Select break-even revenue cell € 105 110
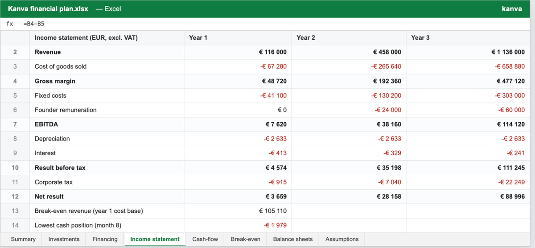Image resolution: width=535 pixels, height=248 pixels. point(237,211)
